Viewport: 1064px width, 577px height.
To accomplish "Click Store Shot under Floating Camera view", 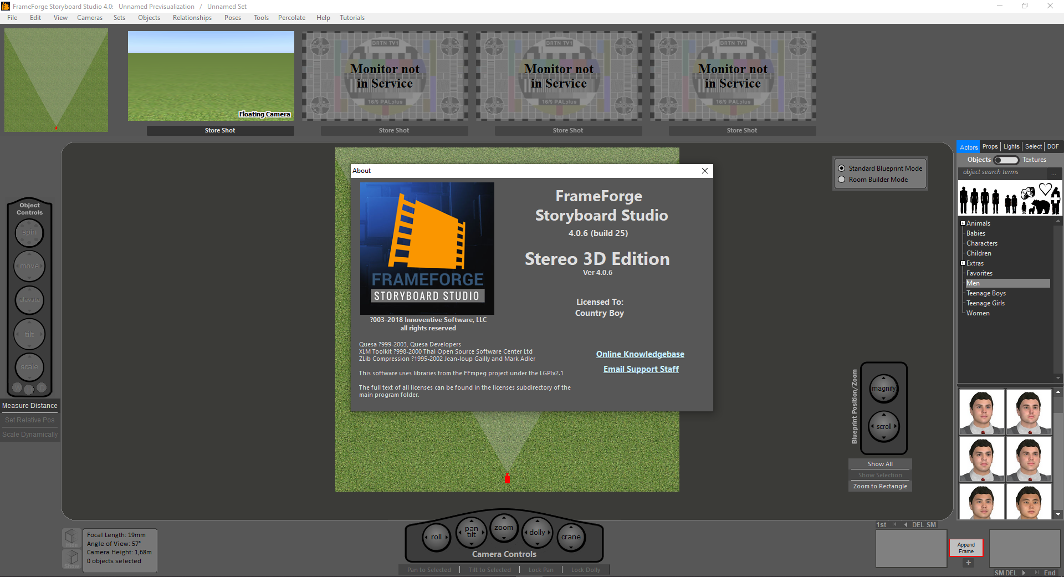I will click(220, 130).
